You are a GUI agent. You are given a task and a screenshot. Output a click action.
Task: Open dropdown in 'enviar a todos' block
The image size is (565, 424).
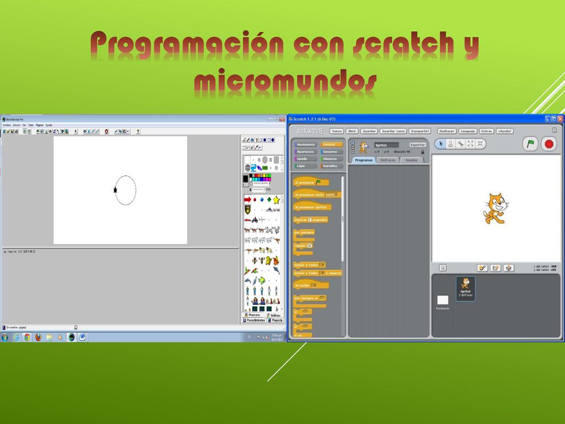(x=322, y=264)
